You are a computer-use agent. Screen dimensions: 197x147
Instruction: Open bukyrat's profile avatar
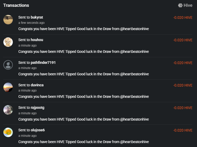coord(8,20)
